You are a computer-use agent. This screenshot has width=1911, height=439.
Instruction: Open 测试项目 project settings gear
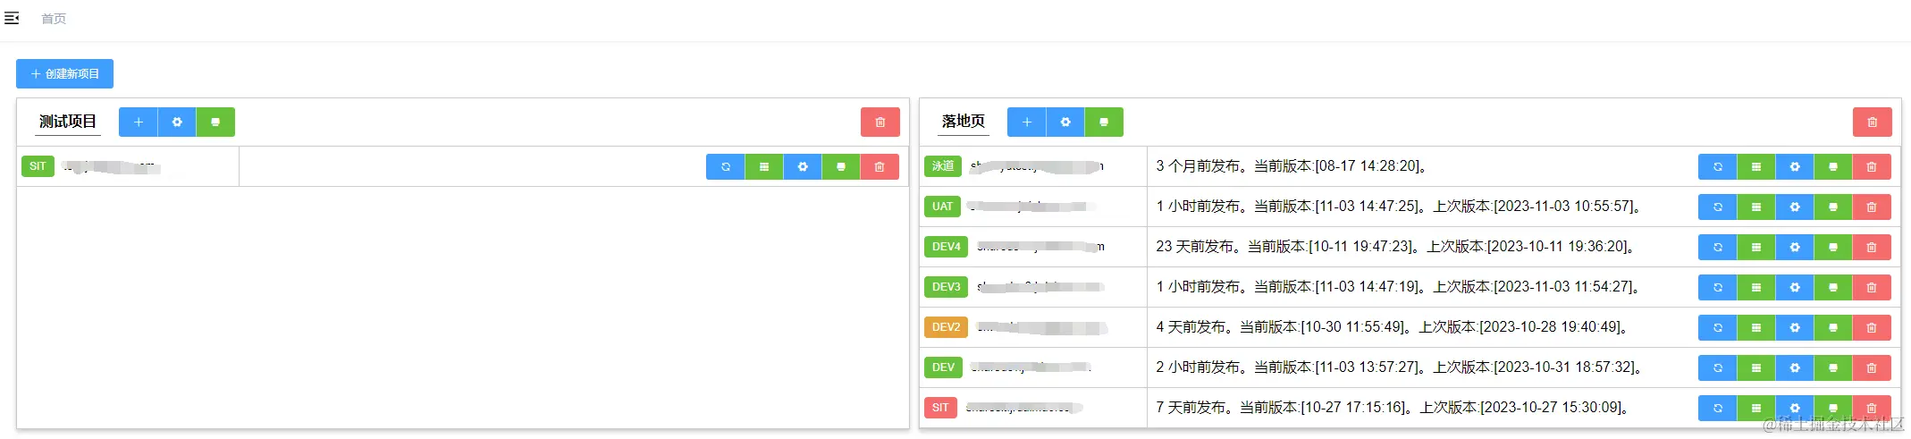point(177,122)
